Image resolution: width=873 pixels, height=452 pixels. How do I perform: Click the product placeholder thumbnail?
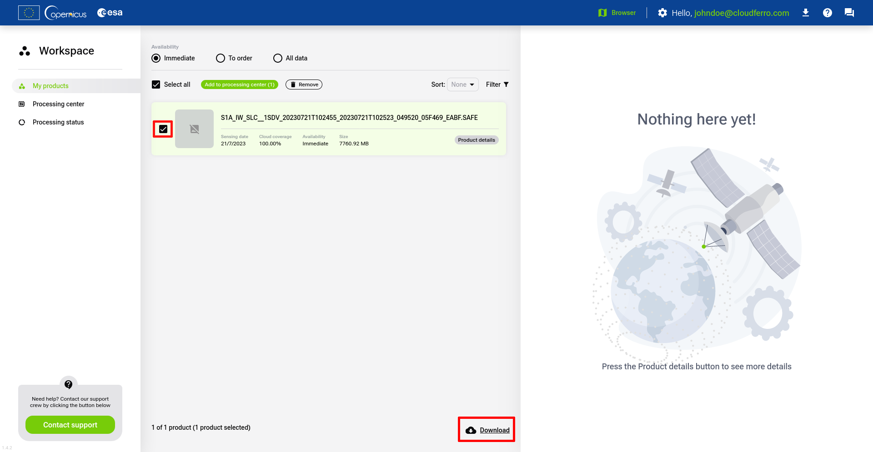click(x=194, y=129)
